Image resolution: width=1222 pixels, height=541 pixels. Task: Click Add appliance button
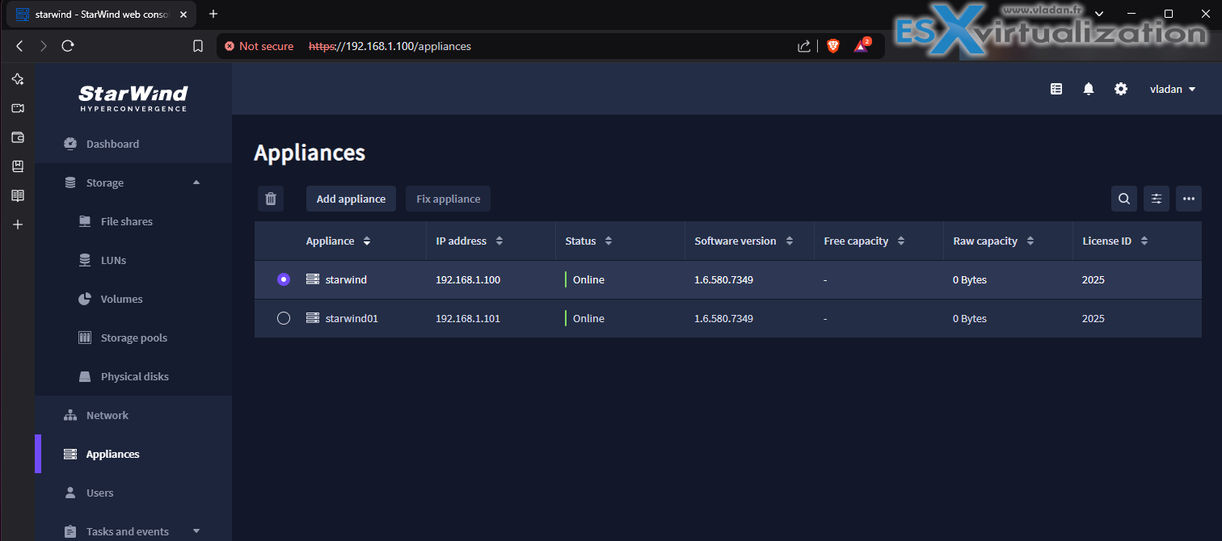(351, 199)
